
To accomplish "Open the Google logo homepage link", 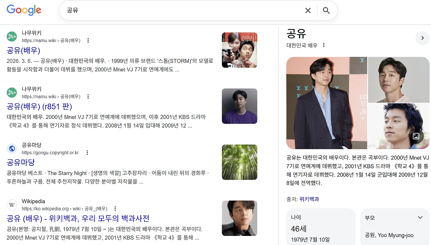I will pos(24,10).
